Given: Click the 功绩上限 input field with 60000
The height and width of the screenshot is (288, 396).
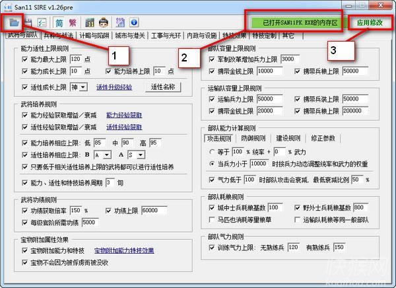Looking at the screenshot, I should (x=158, y=211).
